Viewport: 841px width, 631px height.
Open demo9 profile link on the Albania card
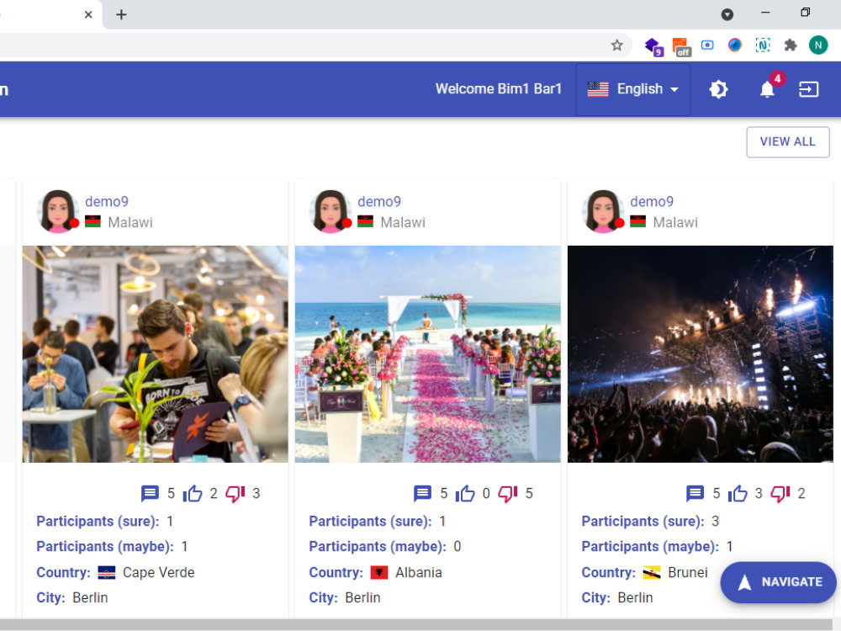point(379,202)
